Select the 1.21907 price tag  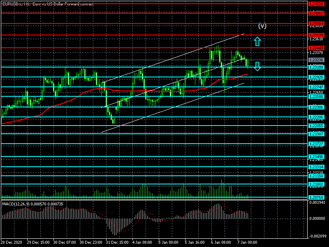coord(316,134)
